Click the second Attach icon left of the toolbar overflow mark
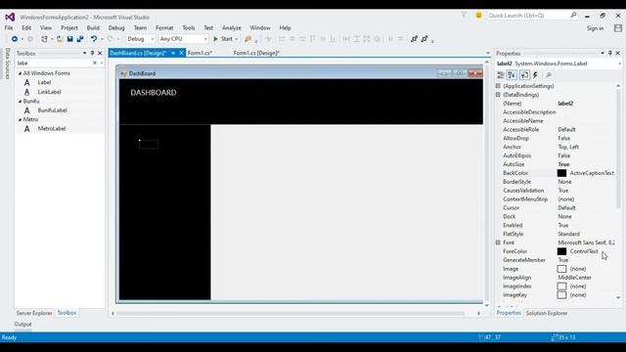 425,39
